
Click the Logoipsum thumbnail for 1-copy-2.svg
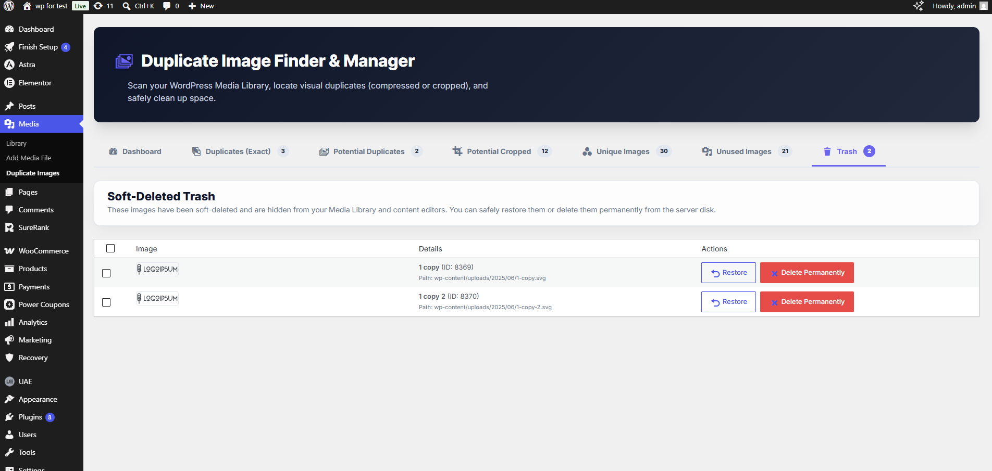[157, 298]
